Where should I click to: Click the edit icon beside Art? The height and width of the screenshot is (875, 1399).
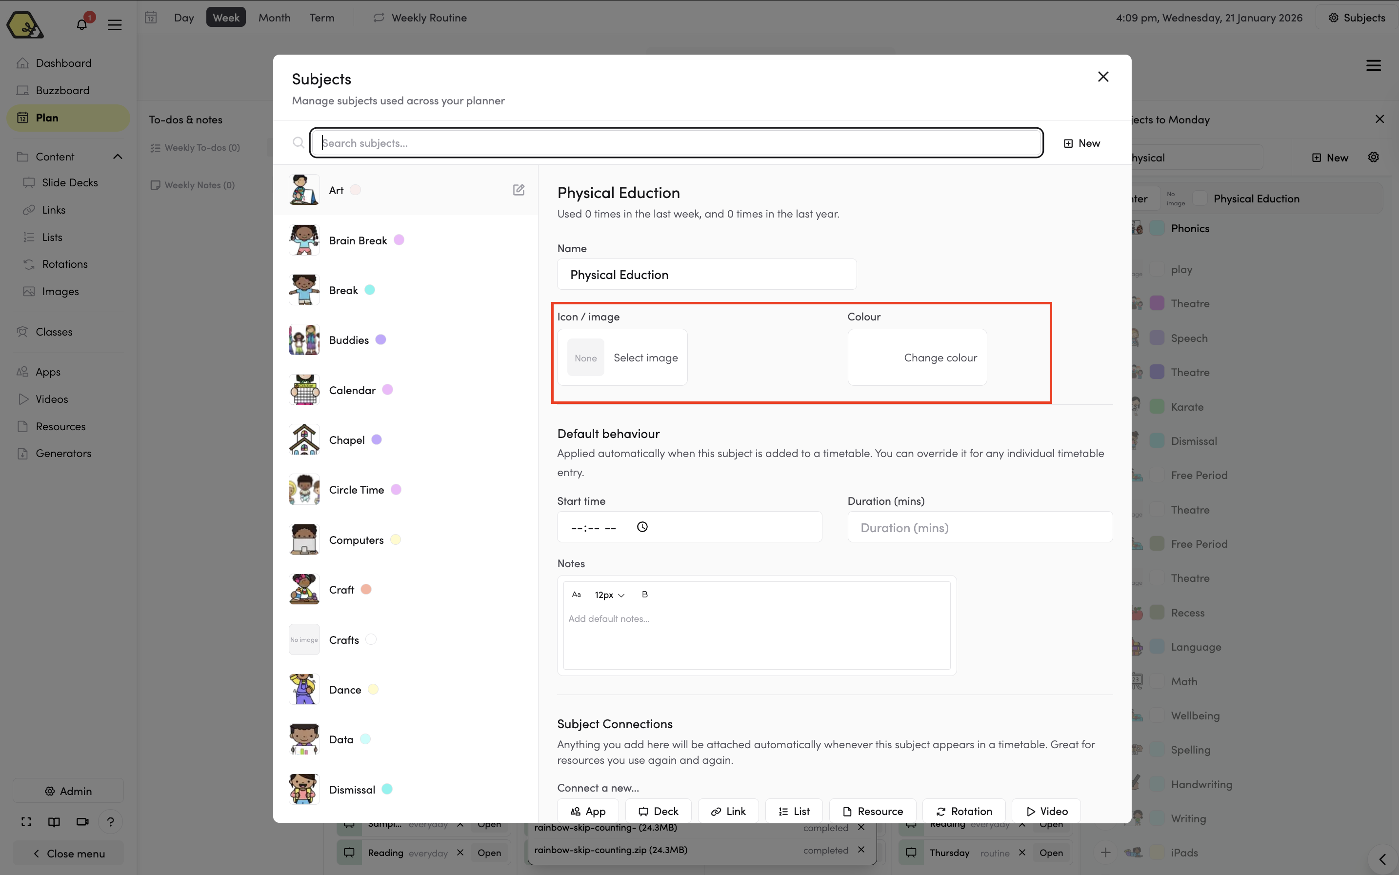pos(519,190)
